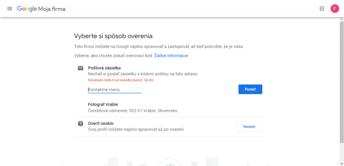The width and height of the screenshot is (344, 166).
Task: Open the hamburger main menu
Action: coord(10,9)
